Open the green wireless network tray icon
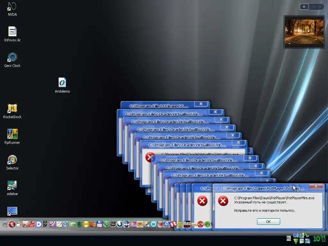The width and height of the screenshot is (328, 246). point(296,241)
